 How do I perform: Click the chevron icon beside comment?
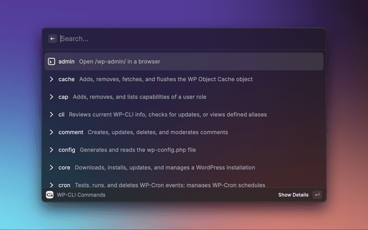coord(51,132)
